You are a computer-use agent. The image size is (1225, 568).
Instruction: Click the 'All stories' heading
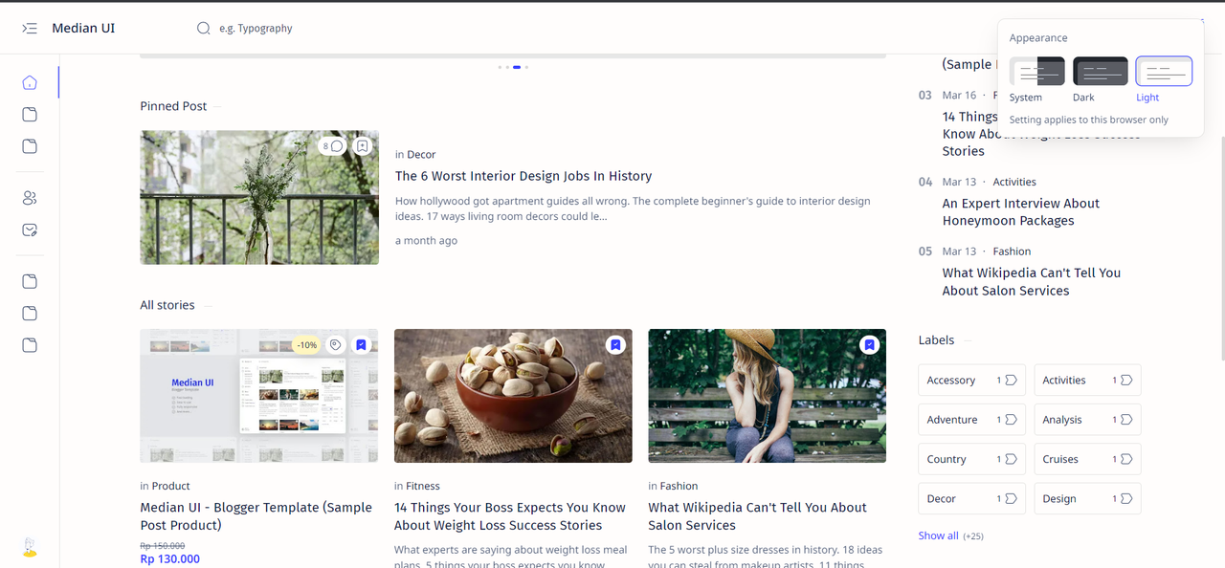167,305
